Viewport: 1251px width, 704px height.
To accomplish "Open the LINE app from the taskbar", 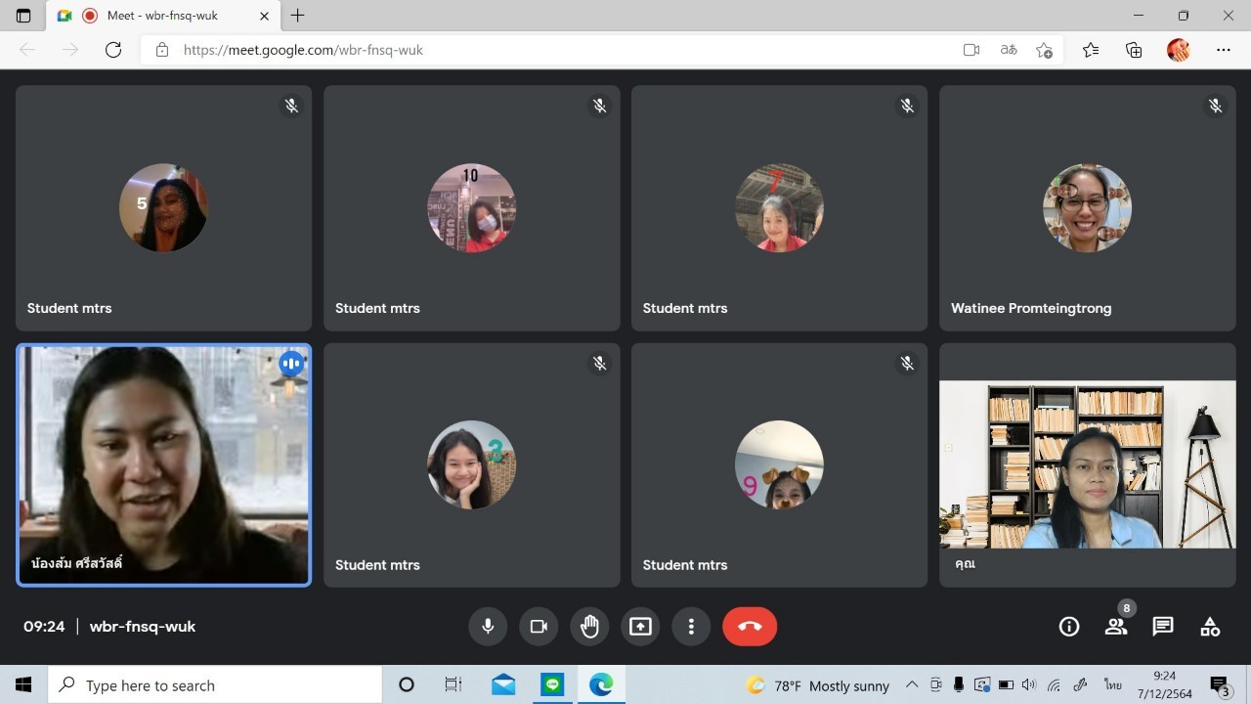I will pos(552,685).
